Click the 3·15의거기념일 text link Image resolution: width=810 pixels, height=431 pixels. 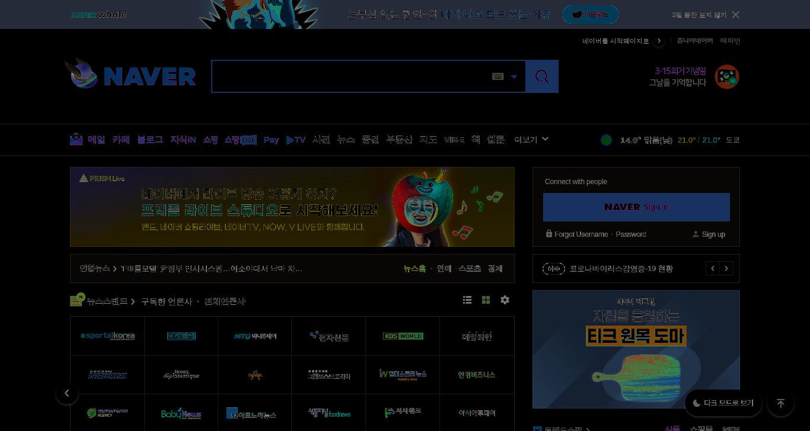pos(680,71)
